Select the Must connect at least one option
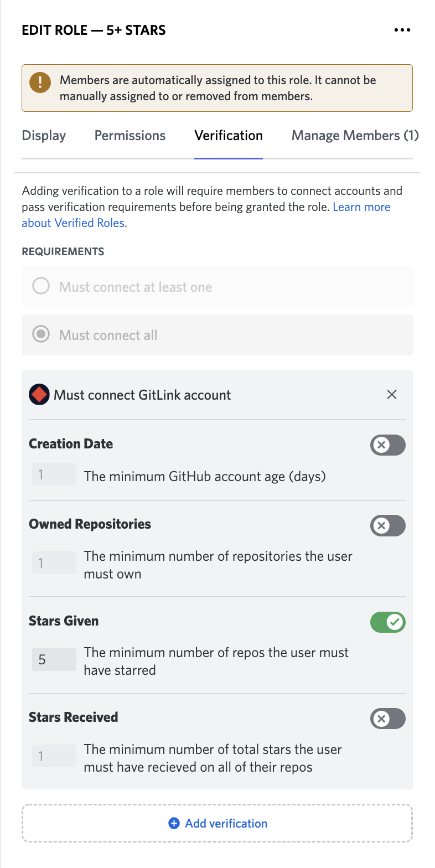 point(41,287)
